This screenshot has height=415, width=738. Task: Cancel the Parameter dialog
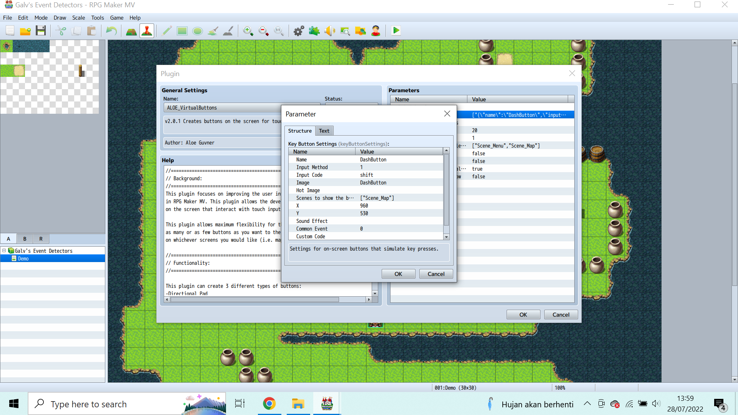tap(436, 274)
